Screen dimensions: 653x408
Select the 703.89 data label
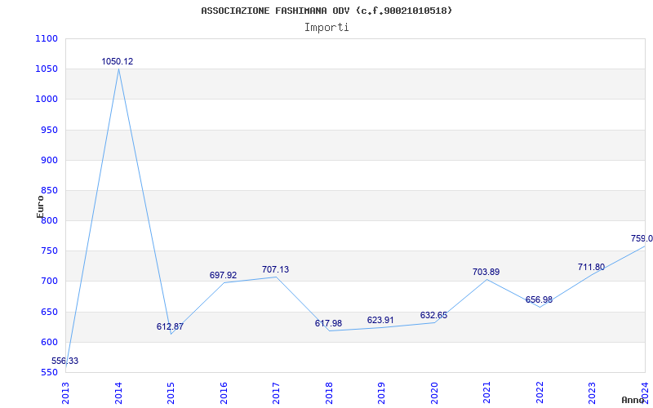486,273
